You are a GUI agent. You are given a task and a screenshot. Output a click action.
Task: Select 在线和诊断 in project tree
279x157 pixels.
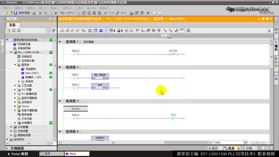coord(28,60)
